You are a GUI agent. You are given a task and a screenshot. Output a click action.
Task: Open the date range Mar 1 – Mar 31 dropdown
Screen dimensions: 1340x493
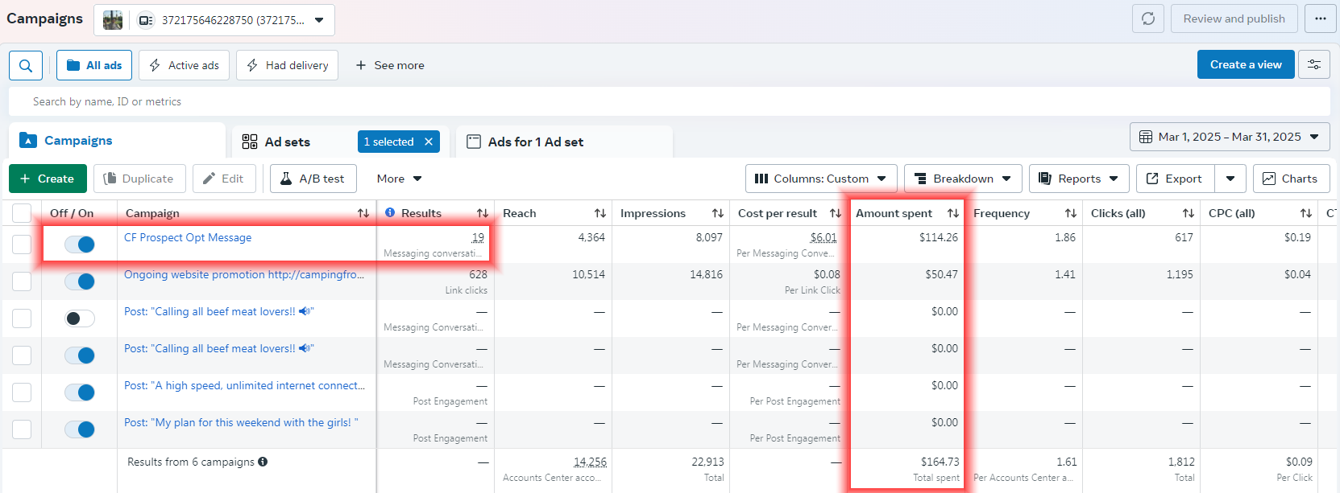[1230, 137]
